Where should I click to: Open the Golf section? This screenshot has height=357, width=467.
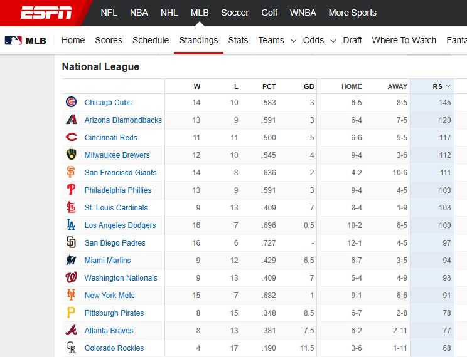click(269, 13)
